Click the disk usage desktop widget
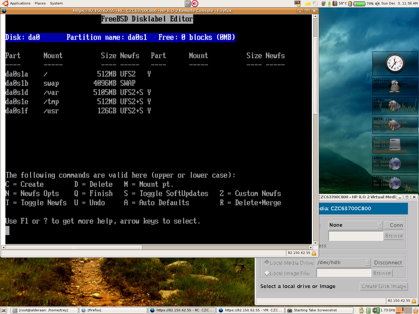The height and width of the screenshot is (314, 419). pos(395,145)
